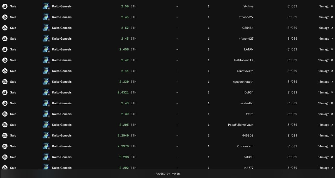Click OpenSea icon on the f6c934 sale row
Viewport: 335px width, 178px height.
point(5,92)
